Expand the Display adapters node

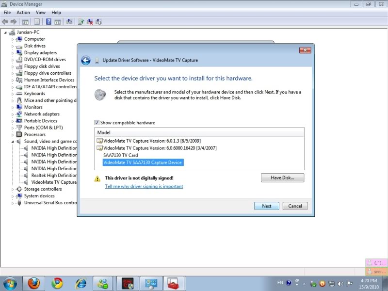13,53
